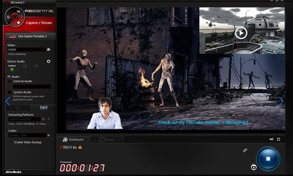Image resolution: width=293 pixels, height=176 pixels.
Task: Mute preview audio with speaker icon
Action: 271,139
